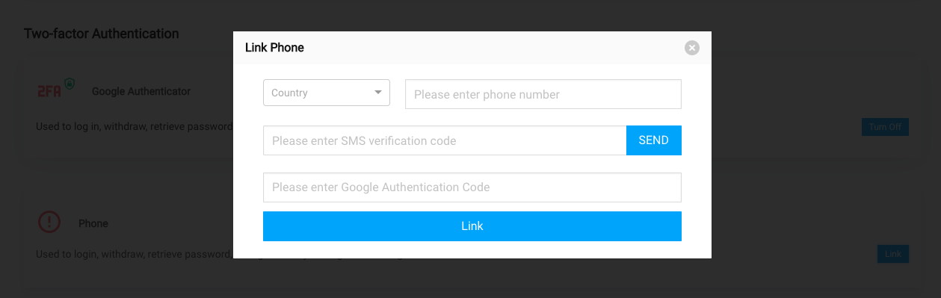Click the small Link button in Phone row
Viewport: 941px width, 298px height.
(x=893, y=254)
